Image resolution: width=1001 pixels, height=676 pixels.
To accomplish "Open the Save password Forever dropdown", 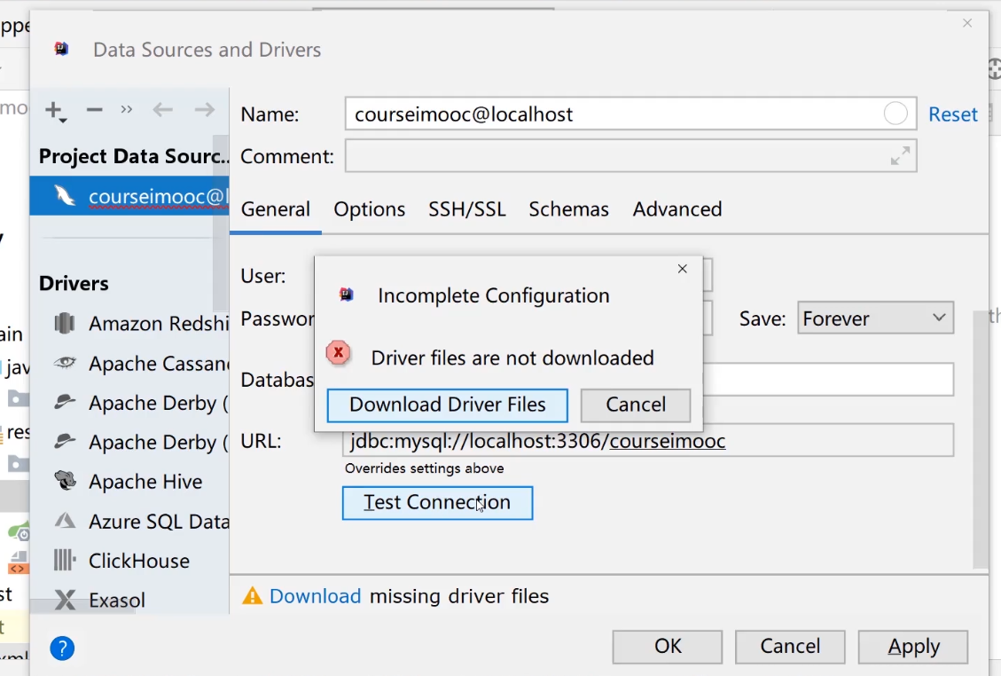I will [x=875, y=318].
